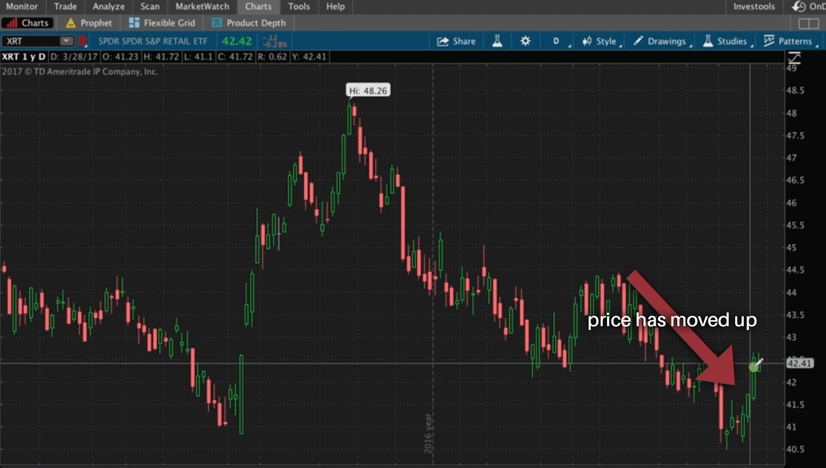
Task: Open the D timeframe dropdown
Action: click(x=556, y=42)
